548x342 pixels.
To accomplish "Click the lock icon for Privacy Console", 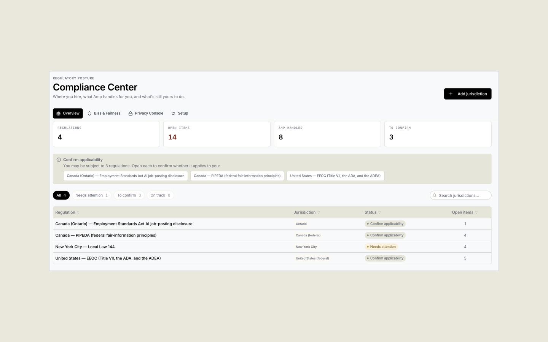I will (x=131, y=113).
